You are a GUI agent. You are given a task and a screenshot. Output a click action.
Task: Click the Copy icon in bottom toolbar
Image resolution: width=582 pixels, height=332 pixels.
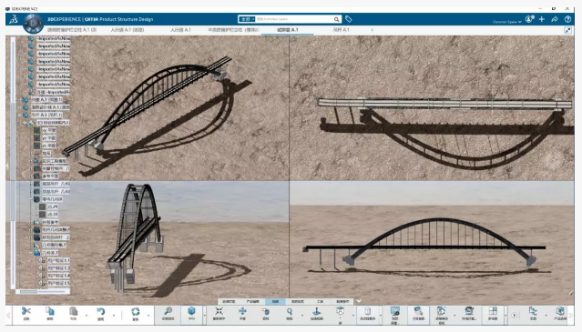50,311
